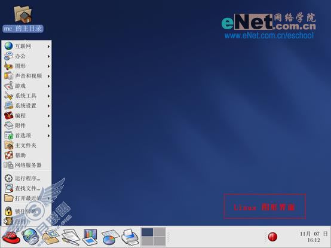Launch the web browser globe icon in panel
Screen dimensions: 331x248
[30, 237]
